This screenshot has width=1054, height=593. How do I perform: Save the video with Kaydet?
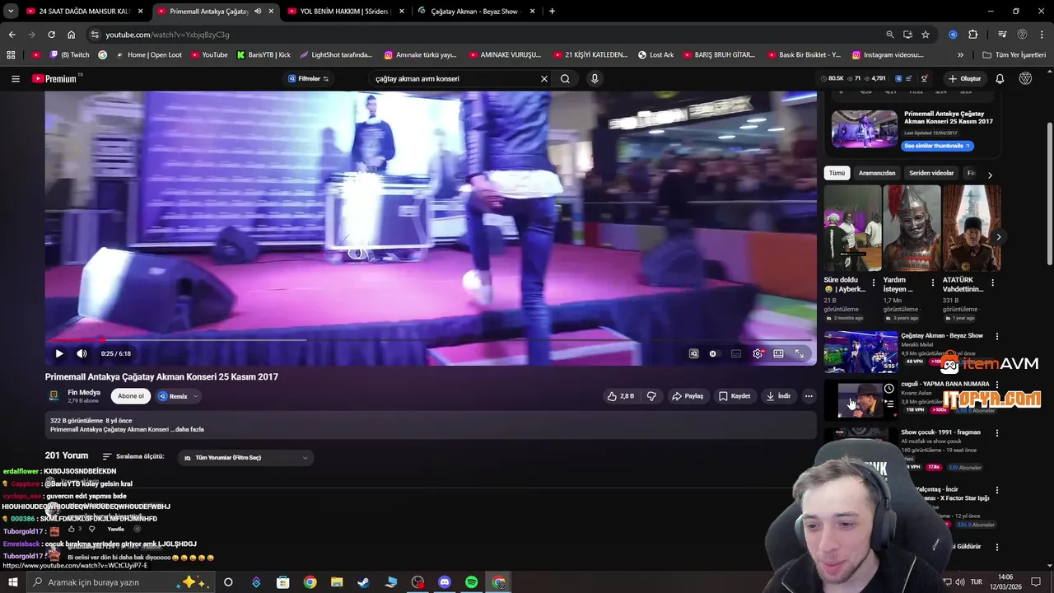pyautogui.click(x=735, y=396)
